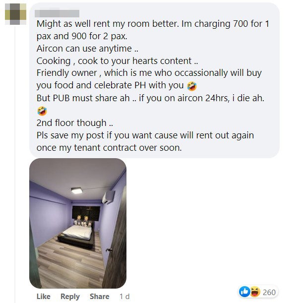Open the commenter's pixelated profile avatar
301x303 pixels.
15,14
